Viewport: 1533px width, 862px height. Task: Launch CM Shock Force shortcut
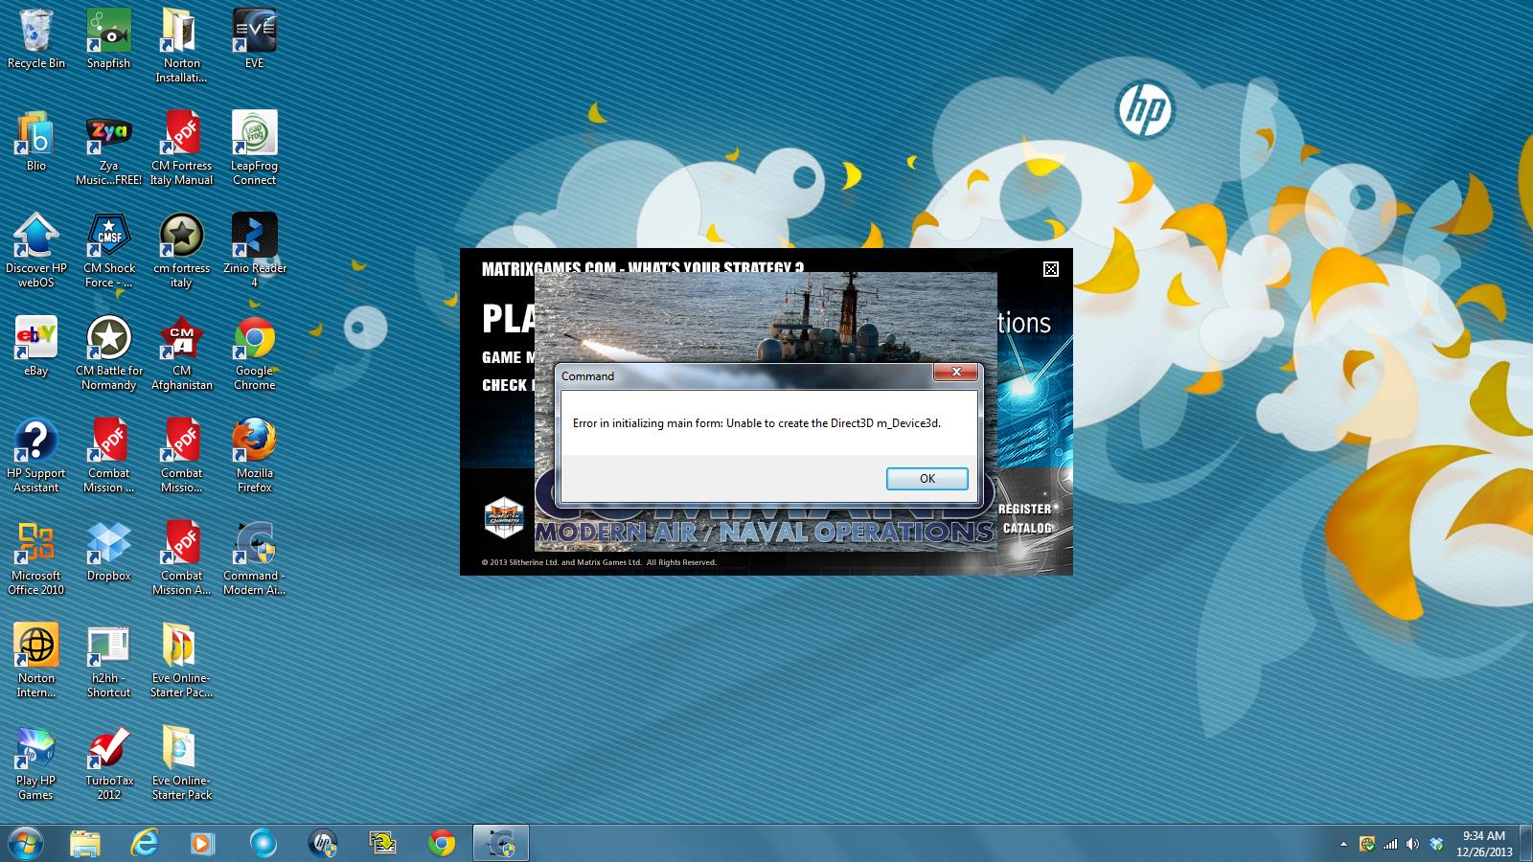point(108,251)
